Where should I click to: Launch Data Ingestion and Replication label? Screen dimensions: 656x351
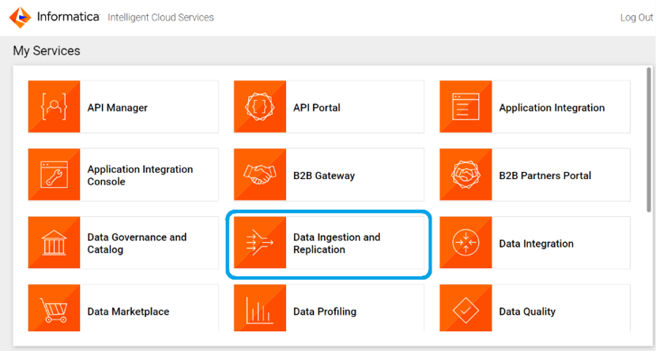tap(337, 243)
